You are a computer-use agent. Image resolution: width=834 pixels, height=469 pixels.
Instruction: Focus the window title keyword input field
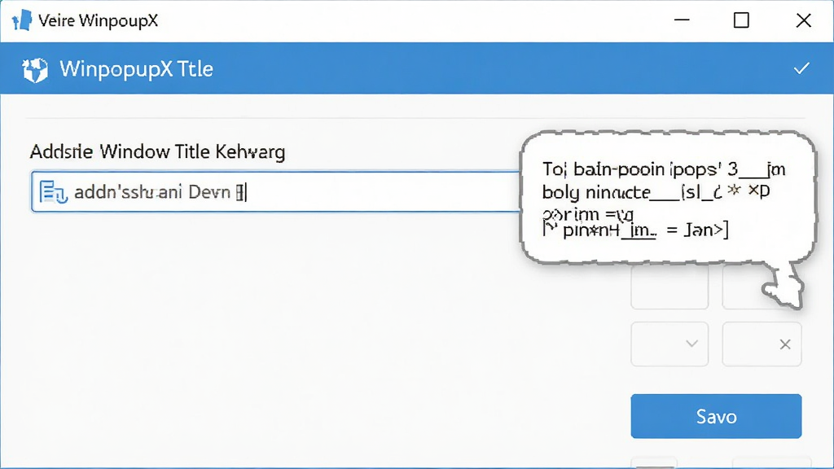click(x=275, y=192)
